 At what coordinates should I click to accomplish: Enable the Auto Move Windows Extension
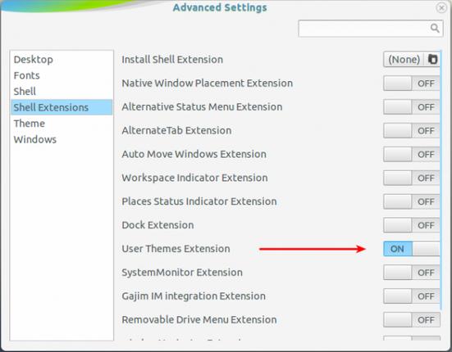coord(411,154)
